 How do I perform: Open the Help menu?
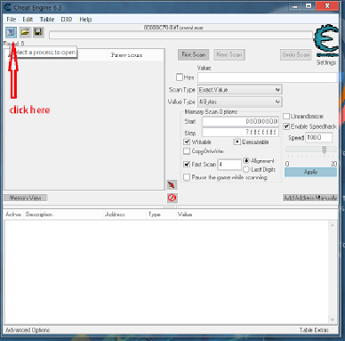pos(85,20)
